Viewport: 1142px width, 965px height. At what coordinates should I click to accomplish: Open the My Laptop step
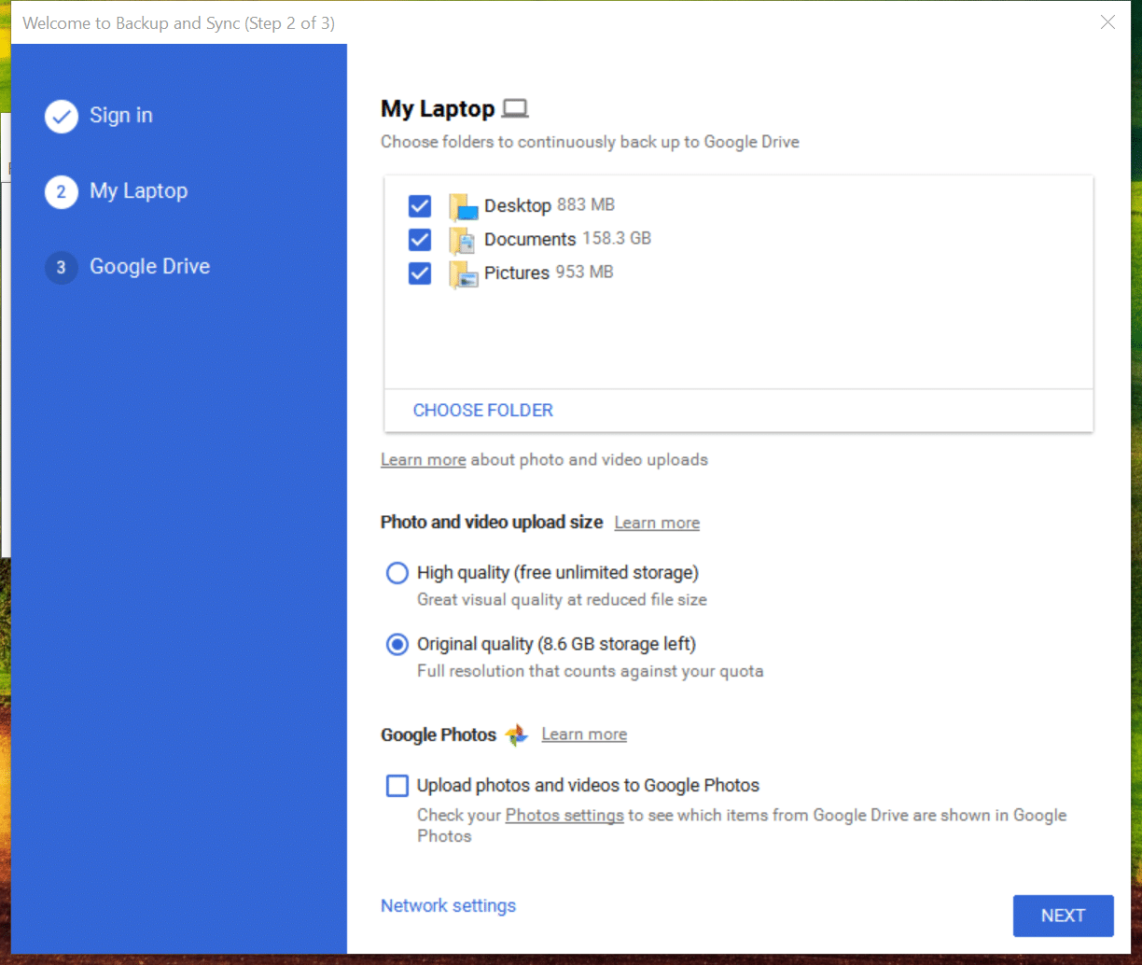click(138, 191)
